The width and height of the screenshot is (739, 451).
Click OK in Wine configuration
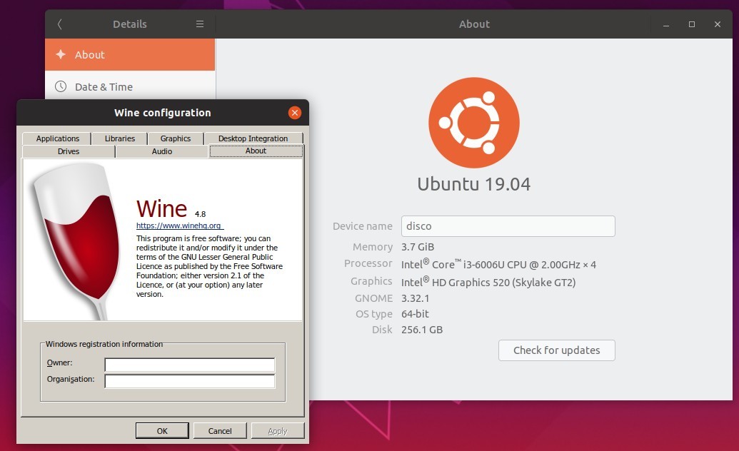[x=162, y=431]
